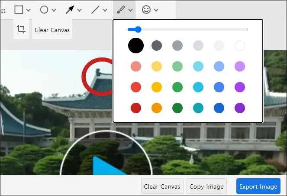Select the brush drawing tool
287x196 pixels.
click(121, 10)
